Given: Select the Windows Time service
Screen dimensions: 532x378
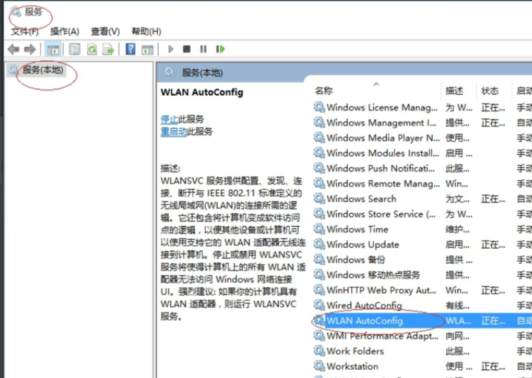Looking at the screenshot, I should [x=422, y=230].
